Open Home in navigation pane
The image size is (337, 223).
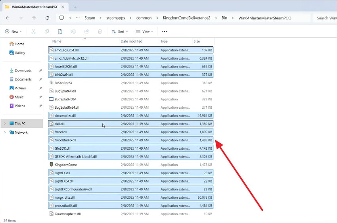point(17,44)
